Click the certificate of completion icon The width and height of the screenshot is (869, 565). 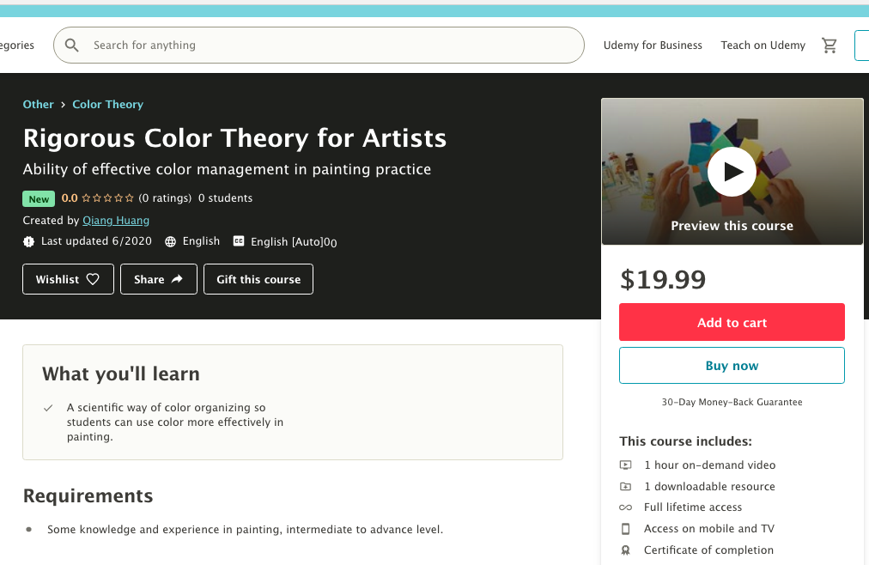pyautogui.click(x=625, y=550)
